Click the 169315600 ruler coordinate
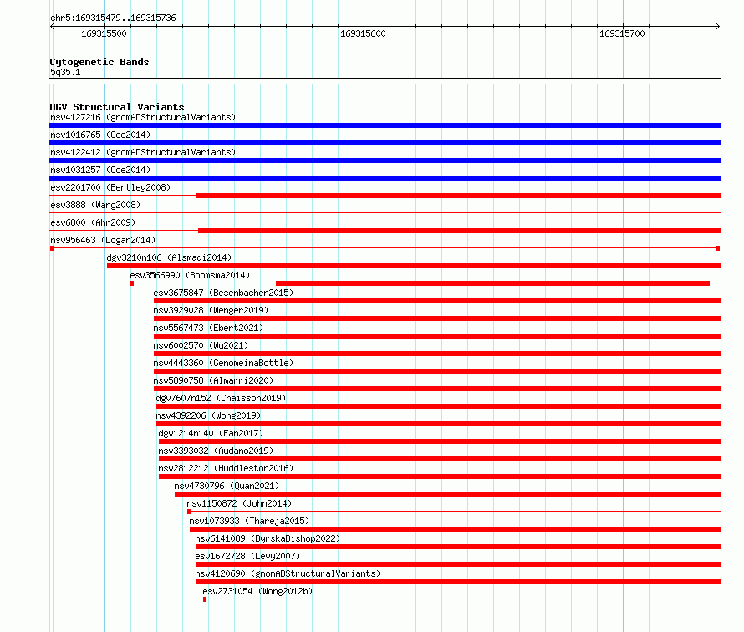744x632 pixels. (x=363, y=33)
